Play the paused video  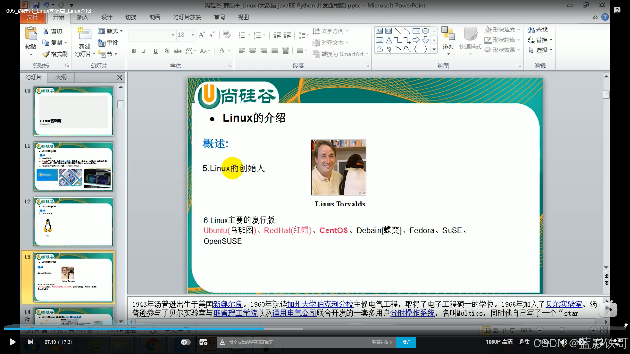coord(12,342)
